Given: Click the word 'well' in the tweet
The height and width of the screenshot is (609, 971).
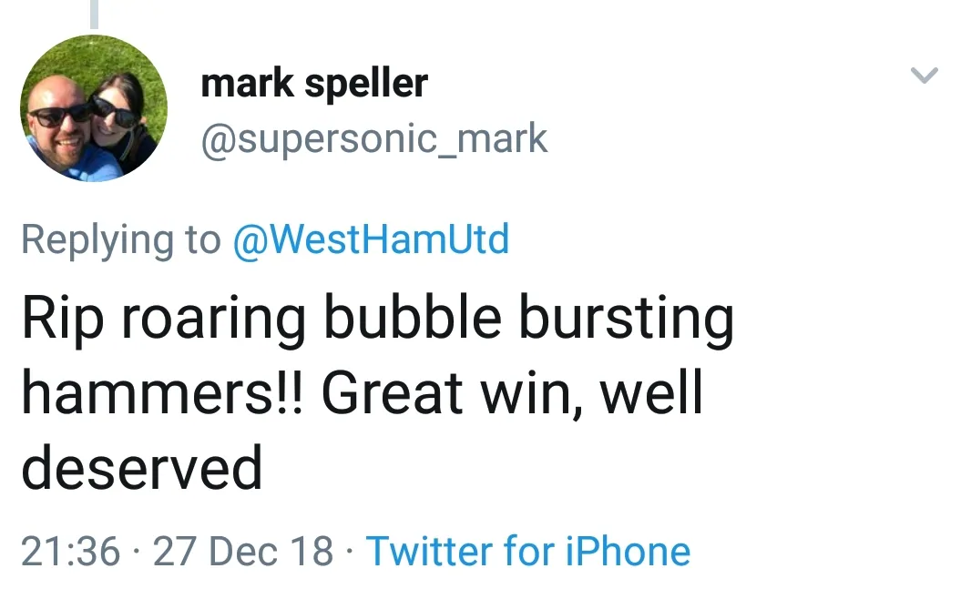Looking at the screenshot, I should (650, 392).
